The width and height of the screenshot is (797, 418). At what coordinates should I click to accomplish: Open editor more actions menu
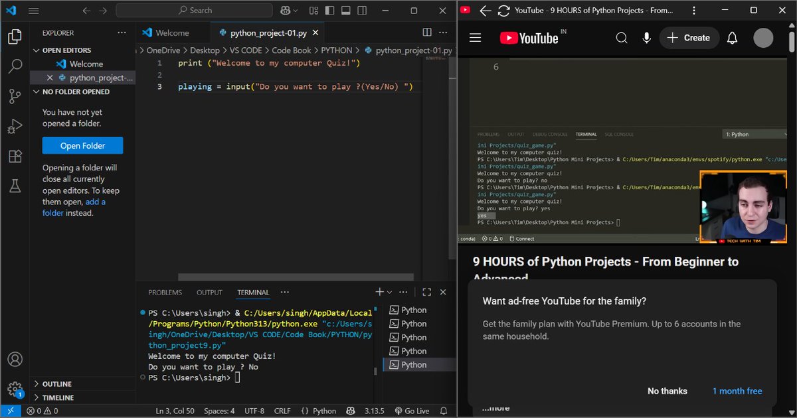pos(444,33)
